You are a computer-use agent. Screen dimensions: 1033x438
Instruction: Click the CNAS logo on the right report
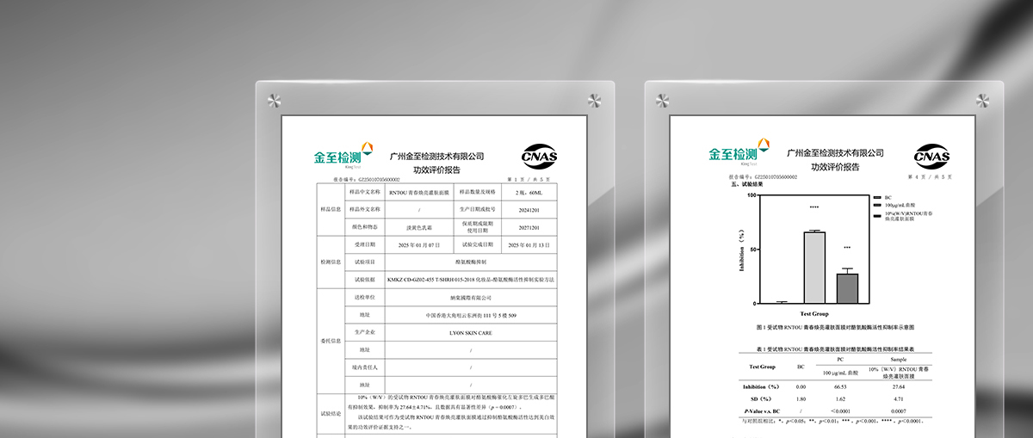coord(931,157)
